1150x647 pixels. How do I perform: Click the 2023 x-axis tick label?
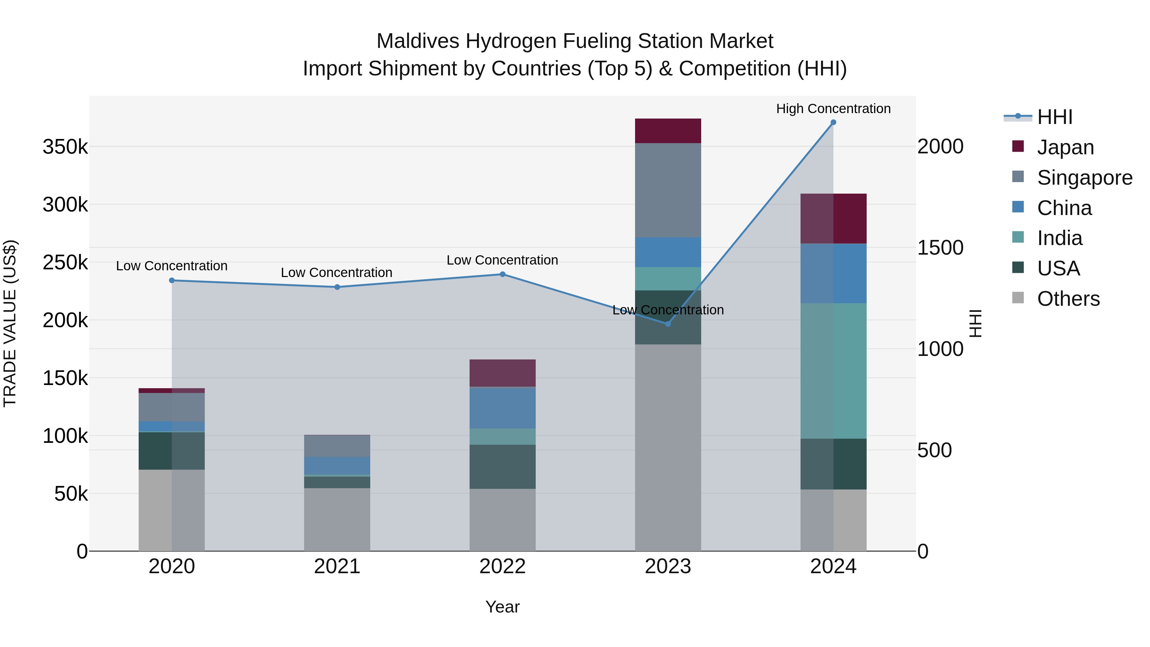[x=668, y=566]
